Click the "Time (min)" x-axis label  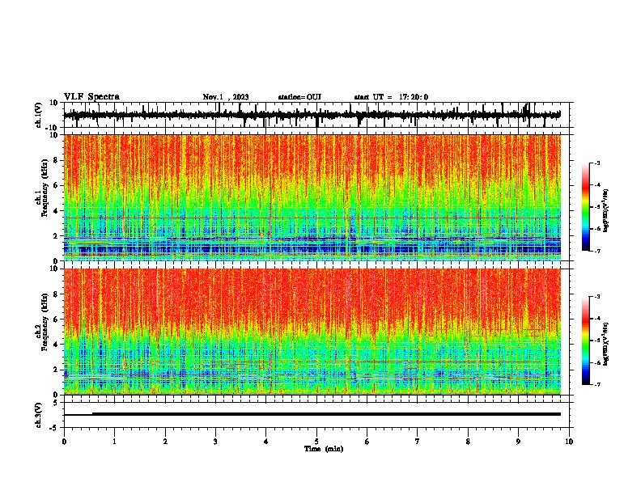pyautogui.click(x=324, y=449)
